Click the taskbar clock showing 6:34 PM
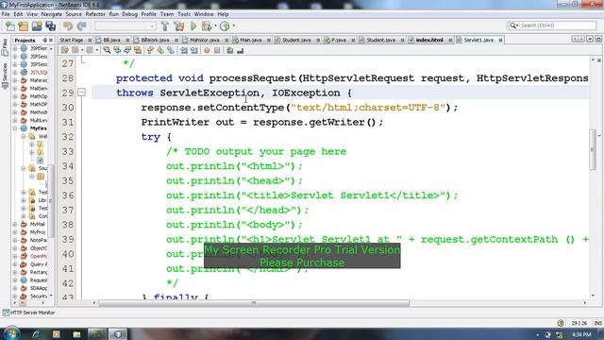 581,334
